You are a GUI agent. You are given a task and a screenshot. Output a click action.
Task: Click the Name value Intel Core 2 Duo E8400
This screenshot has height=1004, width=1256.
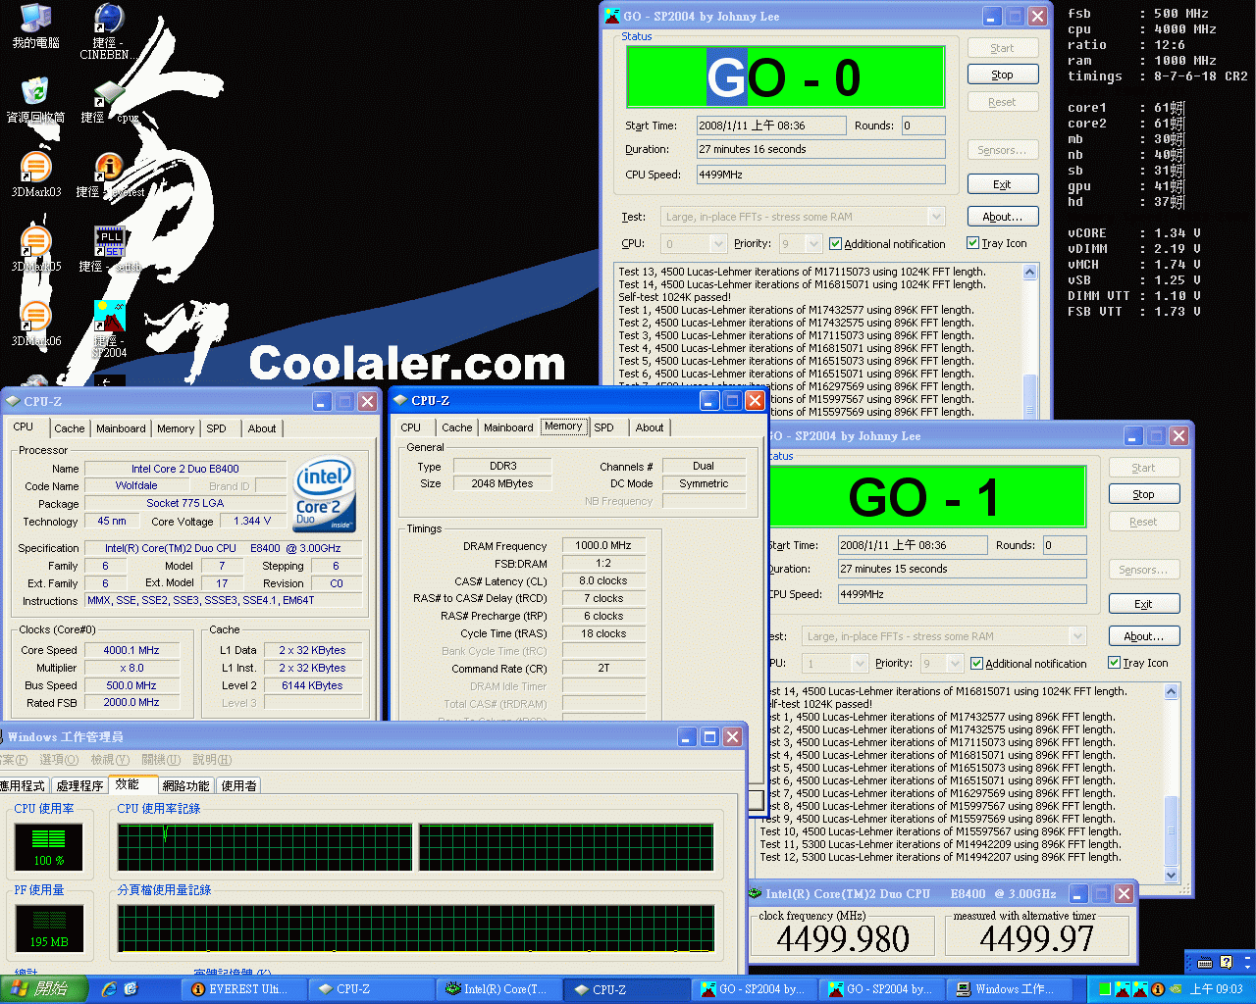click(x=185, y=469)
